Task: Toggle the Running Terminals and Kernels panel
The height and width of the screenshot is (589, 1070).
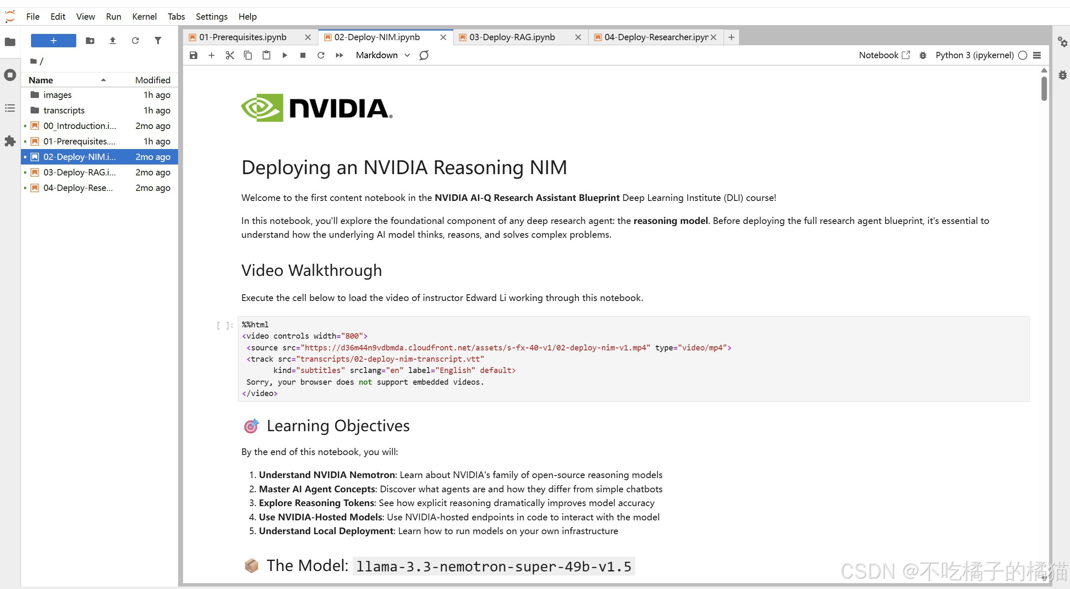Action: [x=10, y=75]
